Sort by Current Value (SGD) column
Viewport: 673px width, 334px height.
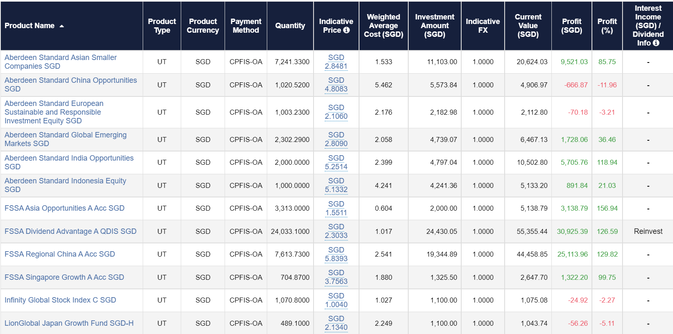coord(528,26)
